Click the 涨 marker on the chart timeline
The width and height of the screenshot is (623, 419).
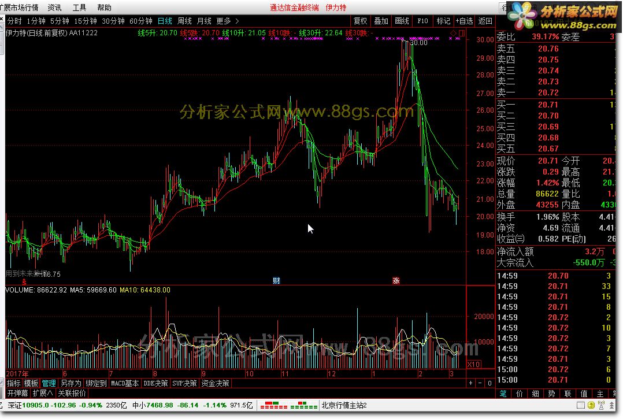click(x=396, y=280)
